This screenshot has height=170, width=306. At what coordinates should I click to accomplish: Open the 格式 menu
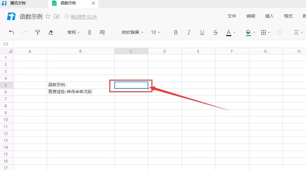point(288,16)
